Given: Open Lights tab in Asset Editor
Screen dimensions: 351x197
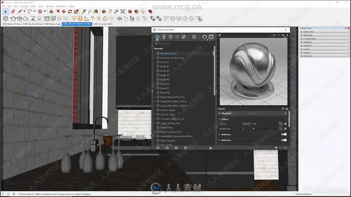Looking at the screenshot, I should [x=164, y=37].
